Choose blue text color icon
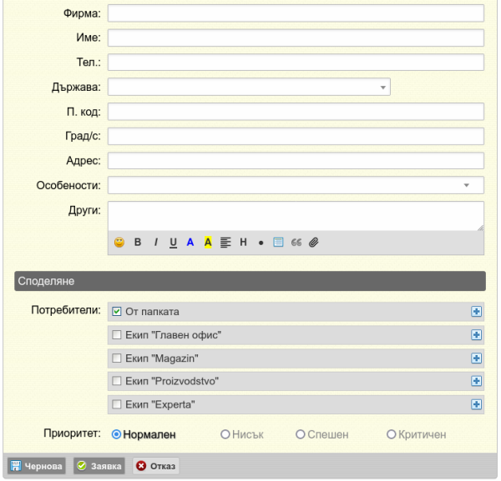 (x=190, y=243)
